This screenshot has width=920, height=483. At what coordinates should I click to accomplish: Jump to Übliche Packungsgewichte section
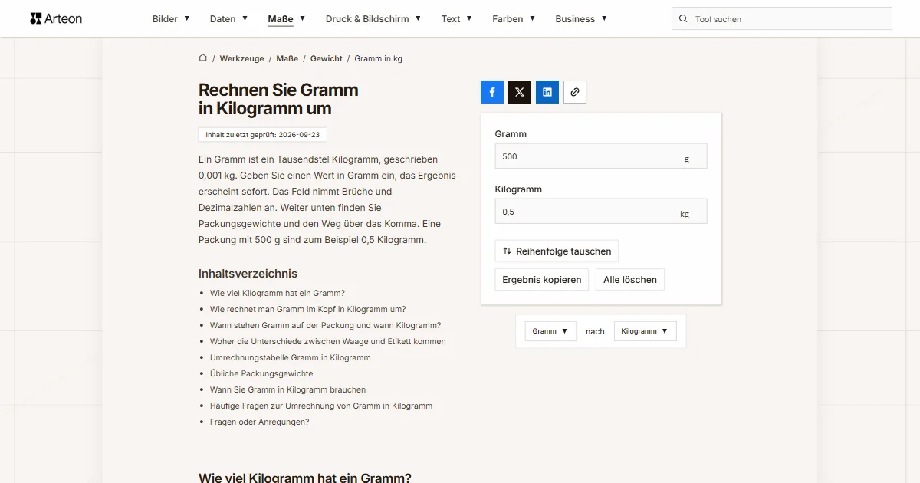click(261, 373)
